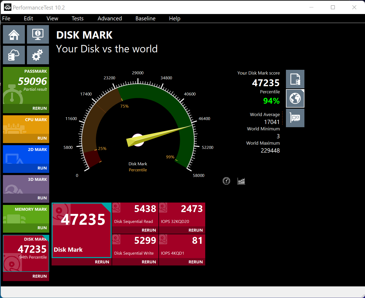Run the Memory Mark benchmark
365x298 pixels.
tap(42, 228)
